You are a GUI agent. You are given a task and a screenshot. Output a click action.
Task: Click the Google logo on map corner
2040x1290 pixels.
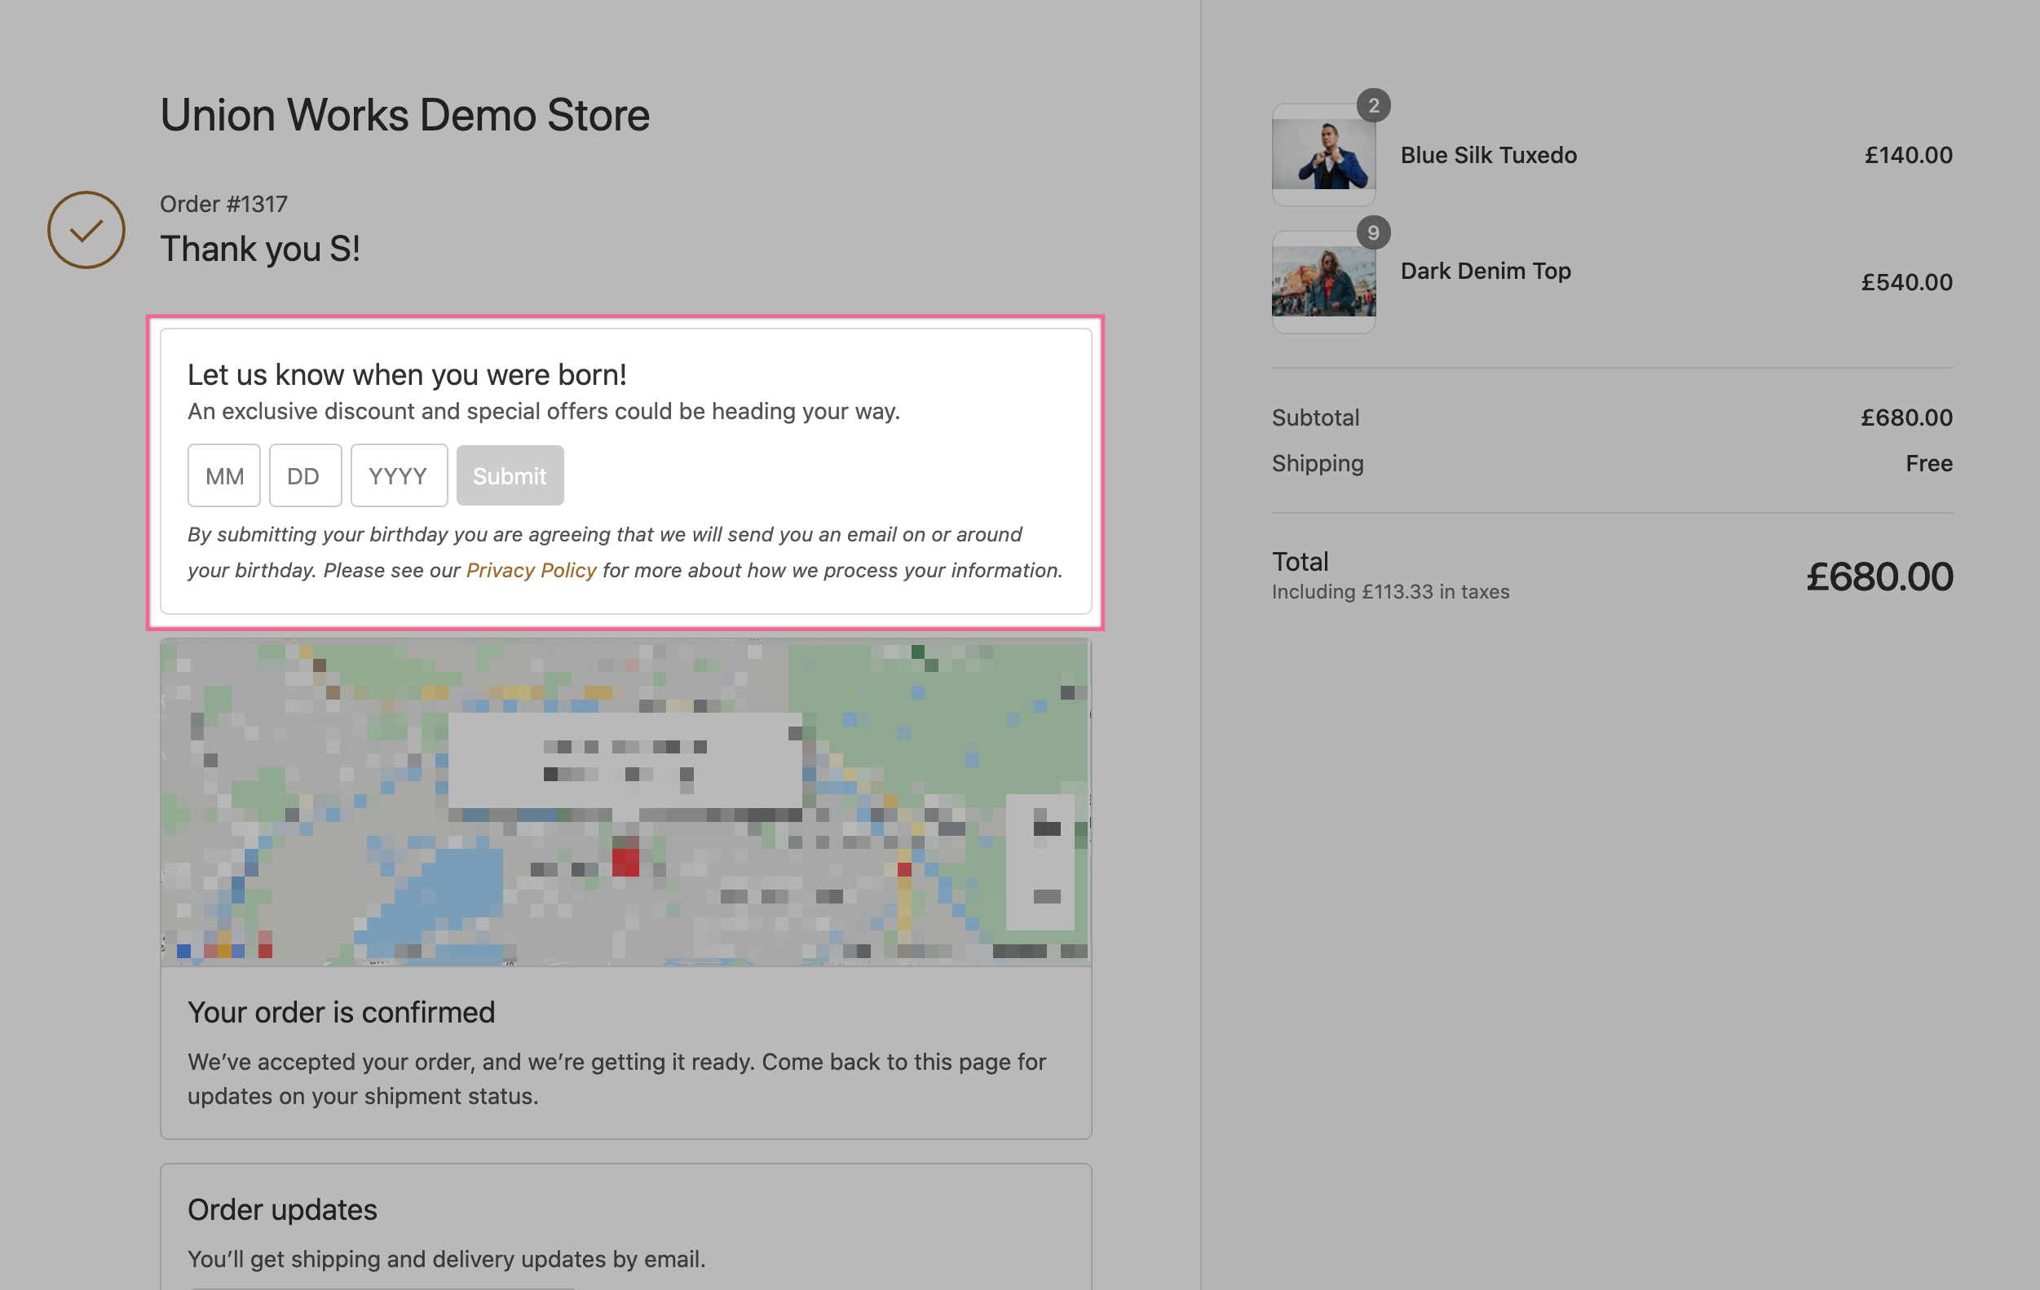click(223, 948)
